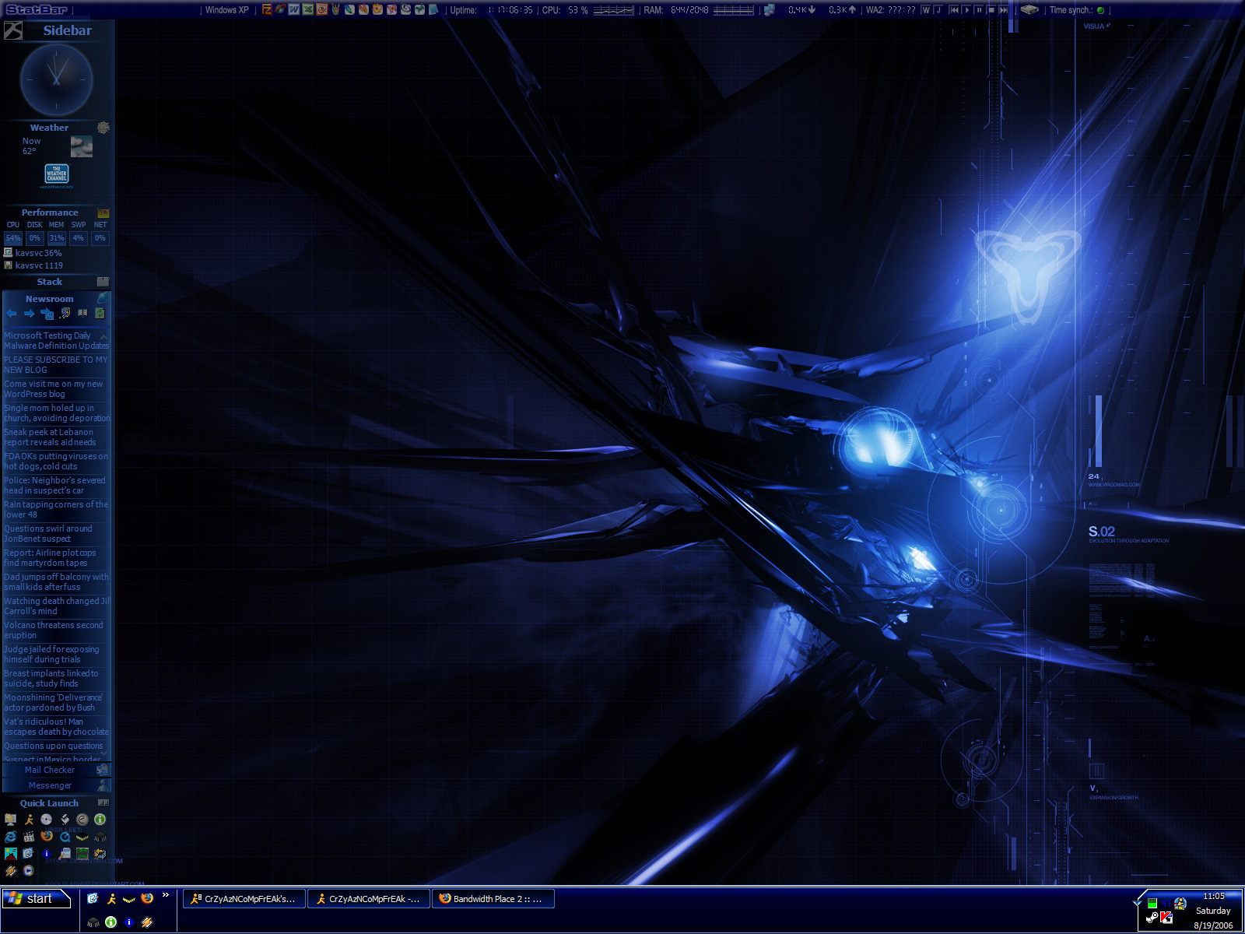Pause playback with StatBar Winamp pause button
The width and height of the screenshot is (1245, 934).
click(979, 10)
